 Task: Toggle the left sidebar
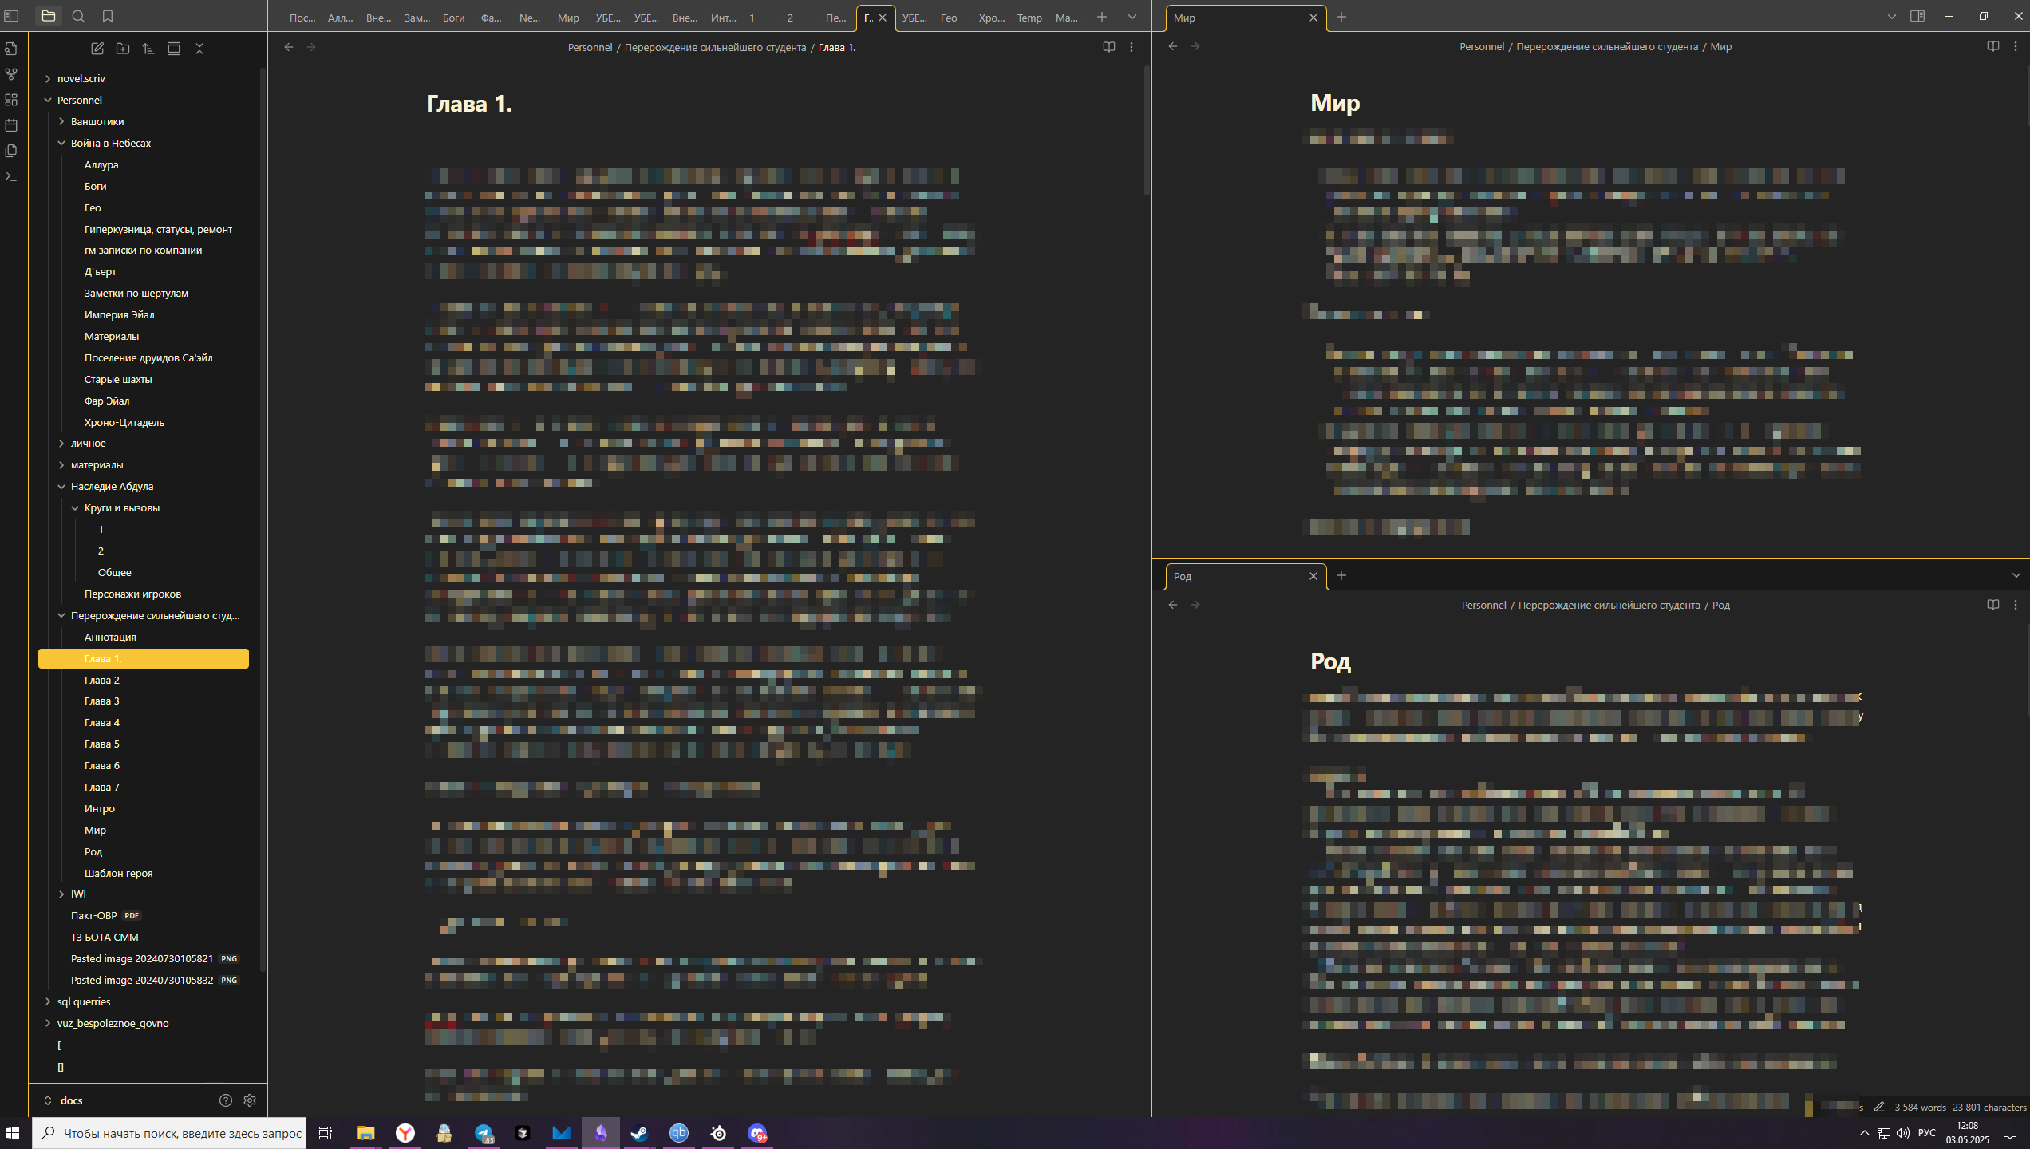pyautogui.click(x=11, y=16)
